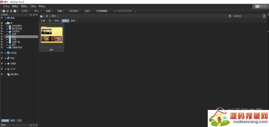This screenshot has height=127, width=269.
Task: Open the 发送 send dropdown
Action: 88,11
